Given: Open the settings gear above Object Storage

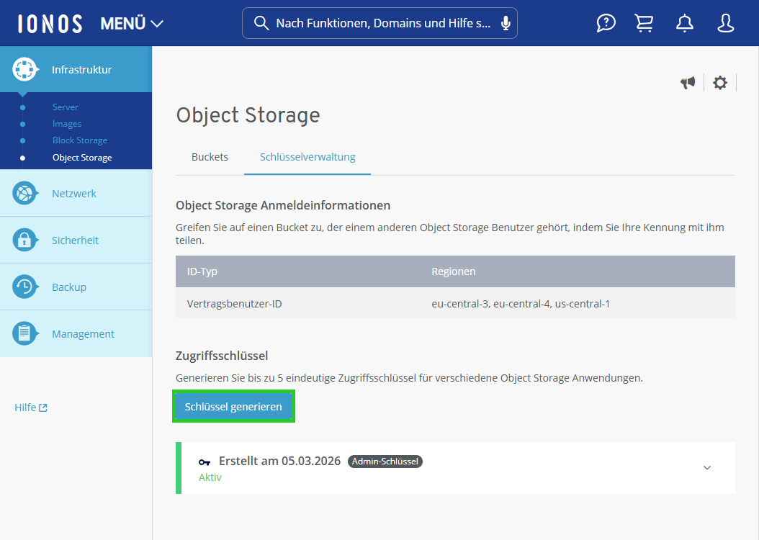Looking at the screenshot, I should point(719,82).
